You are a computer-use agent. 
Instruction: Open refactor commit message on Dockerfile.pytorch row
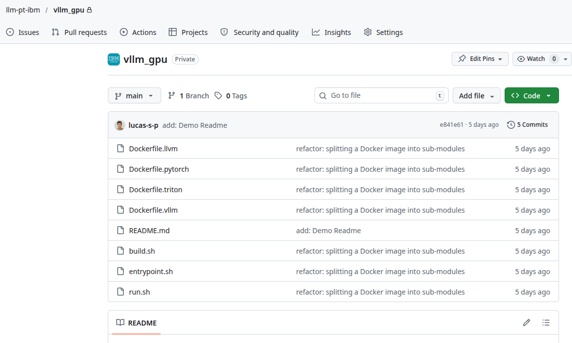(380, 169)
